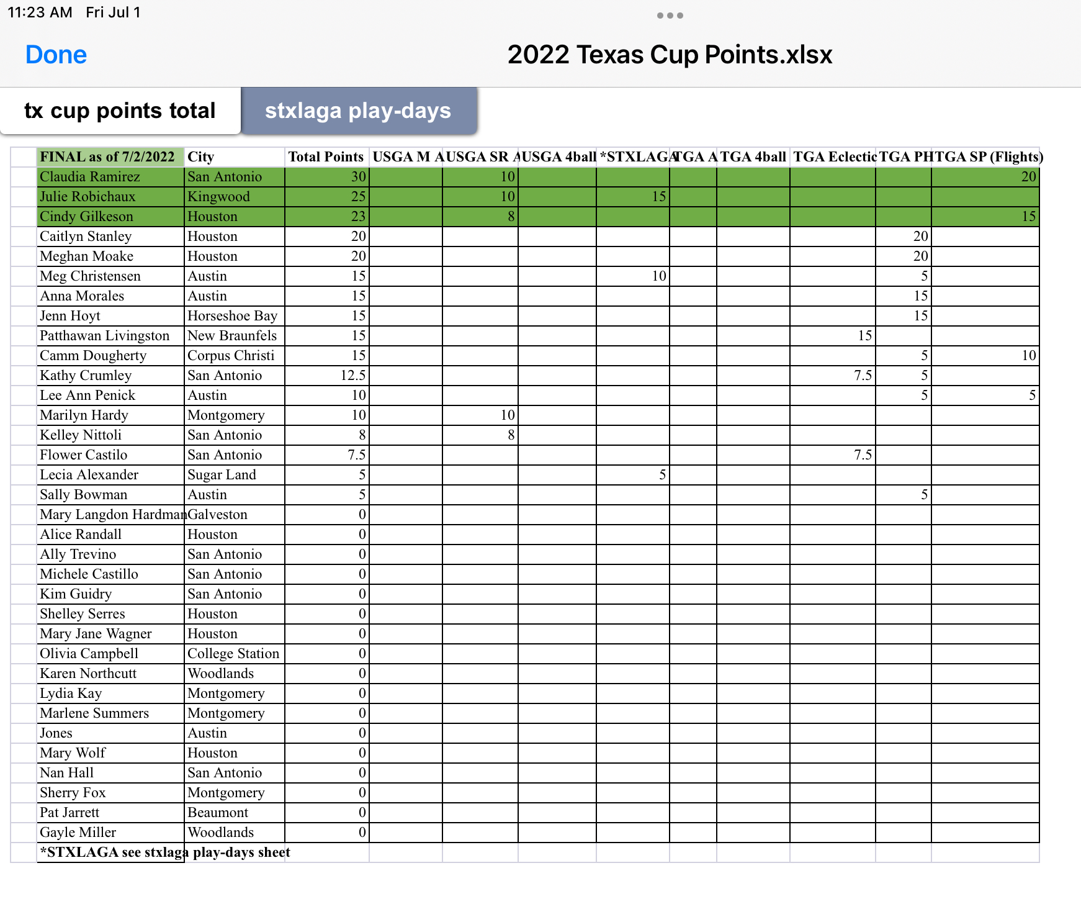Screen dimensions: 1081x904
Task: Select the Corpus Christi city cell
Action: (x=235, y=355)
